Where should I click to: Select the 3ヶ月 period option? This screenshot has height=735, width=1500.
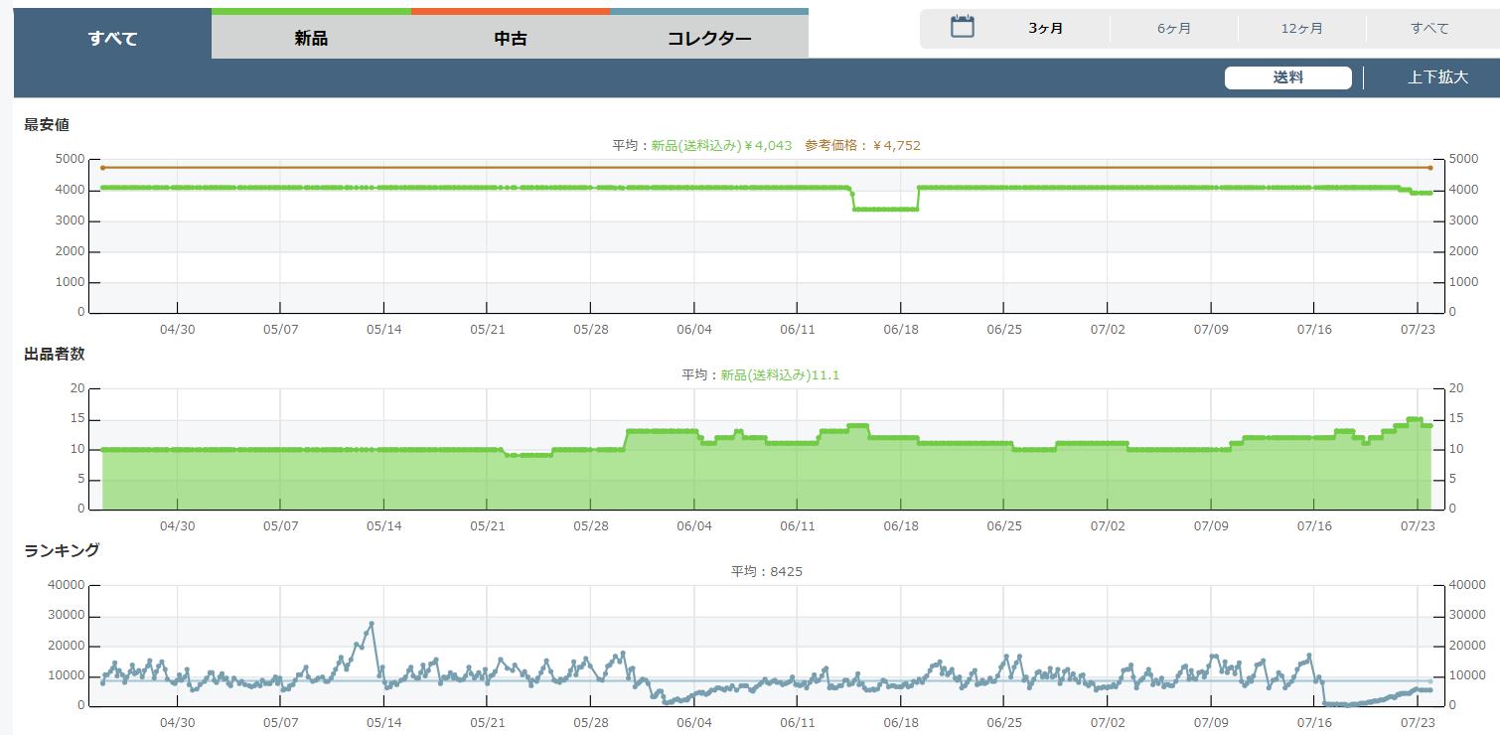(x=1046, y=28)
